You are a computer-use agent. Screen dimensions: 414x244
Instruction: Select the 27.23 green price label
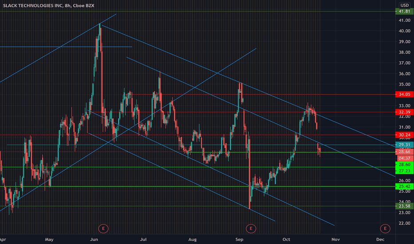pos(404,171)
